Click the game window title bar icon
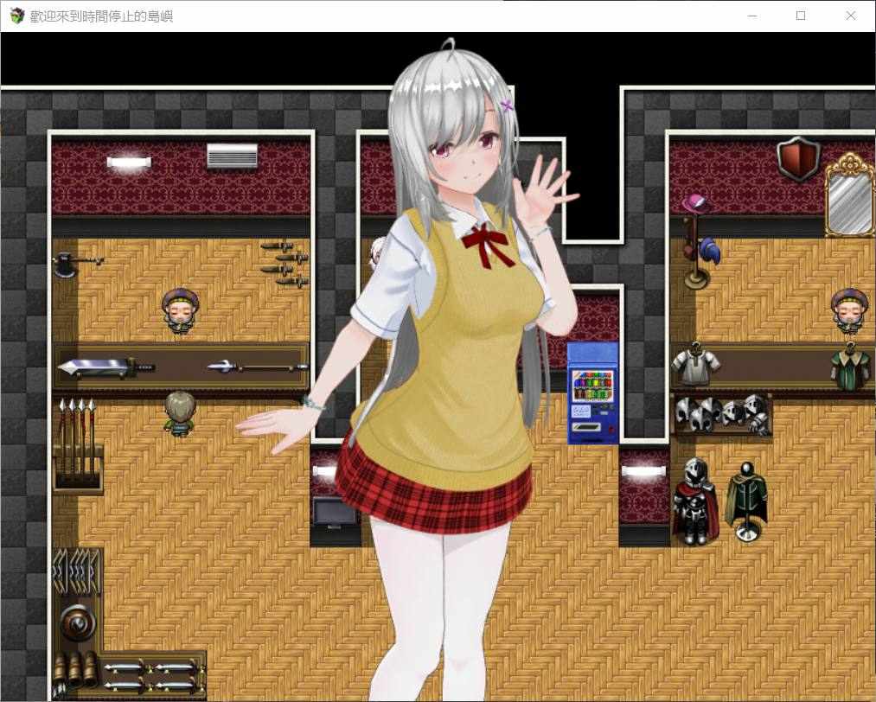Image resolution: width=876 pixels, height=702 pixels. click(16, 16)
